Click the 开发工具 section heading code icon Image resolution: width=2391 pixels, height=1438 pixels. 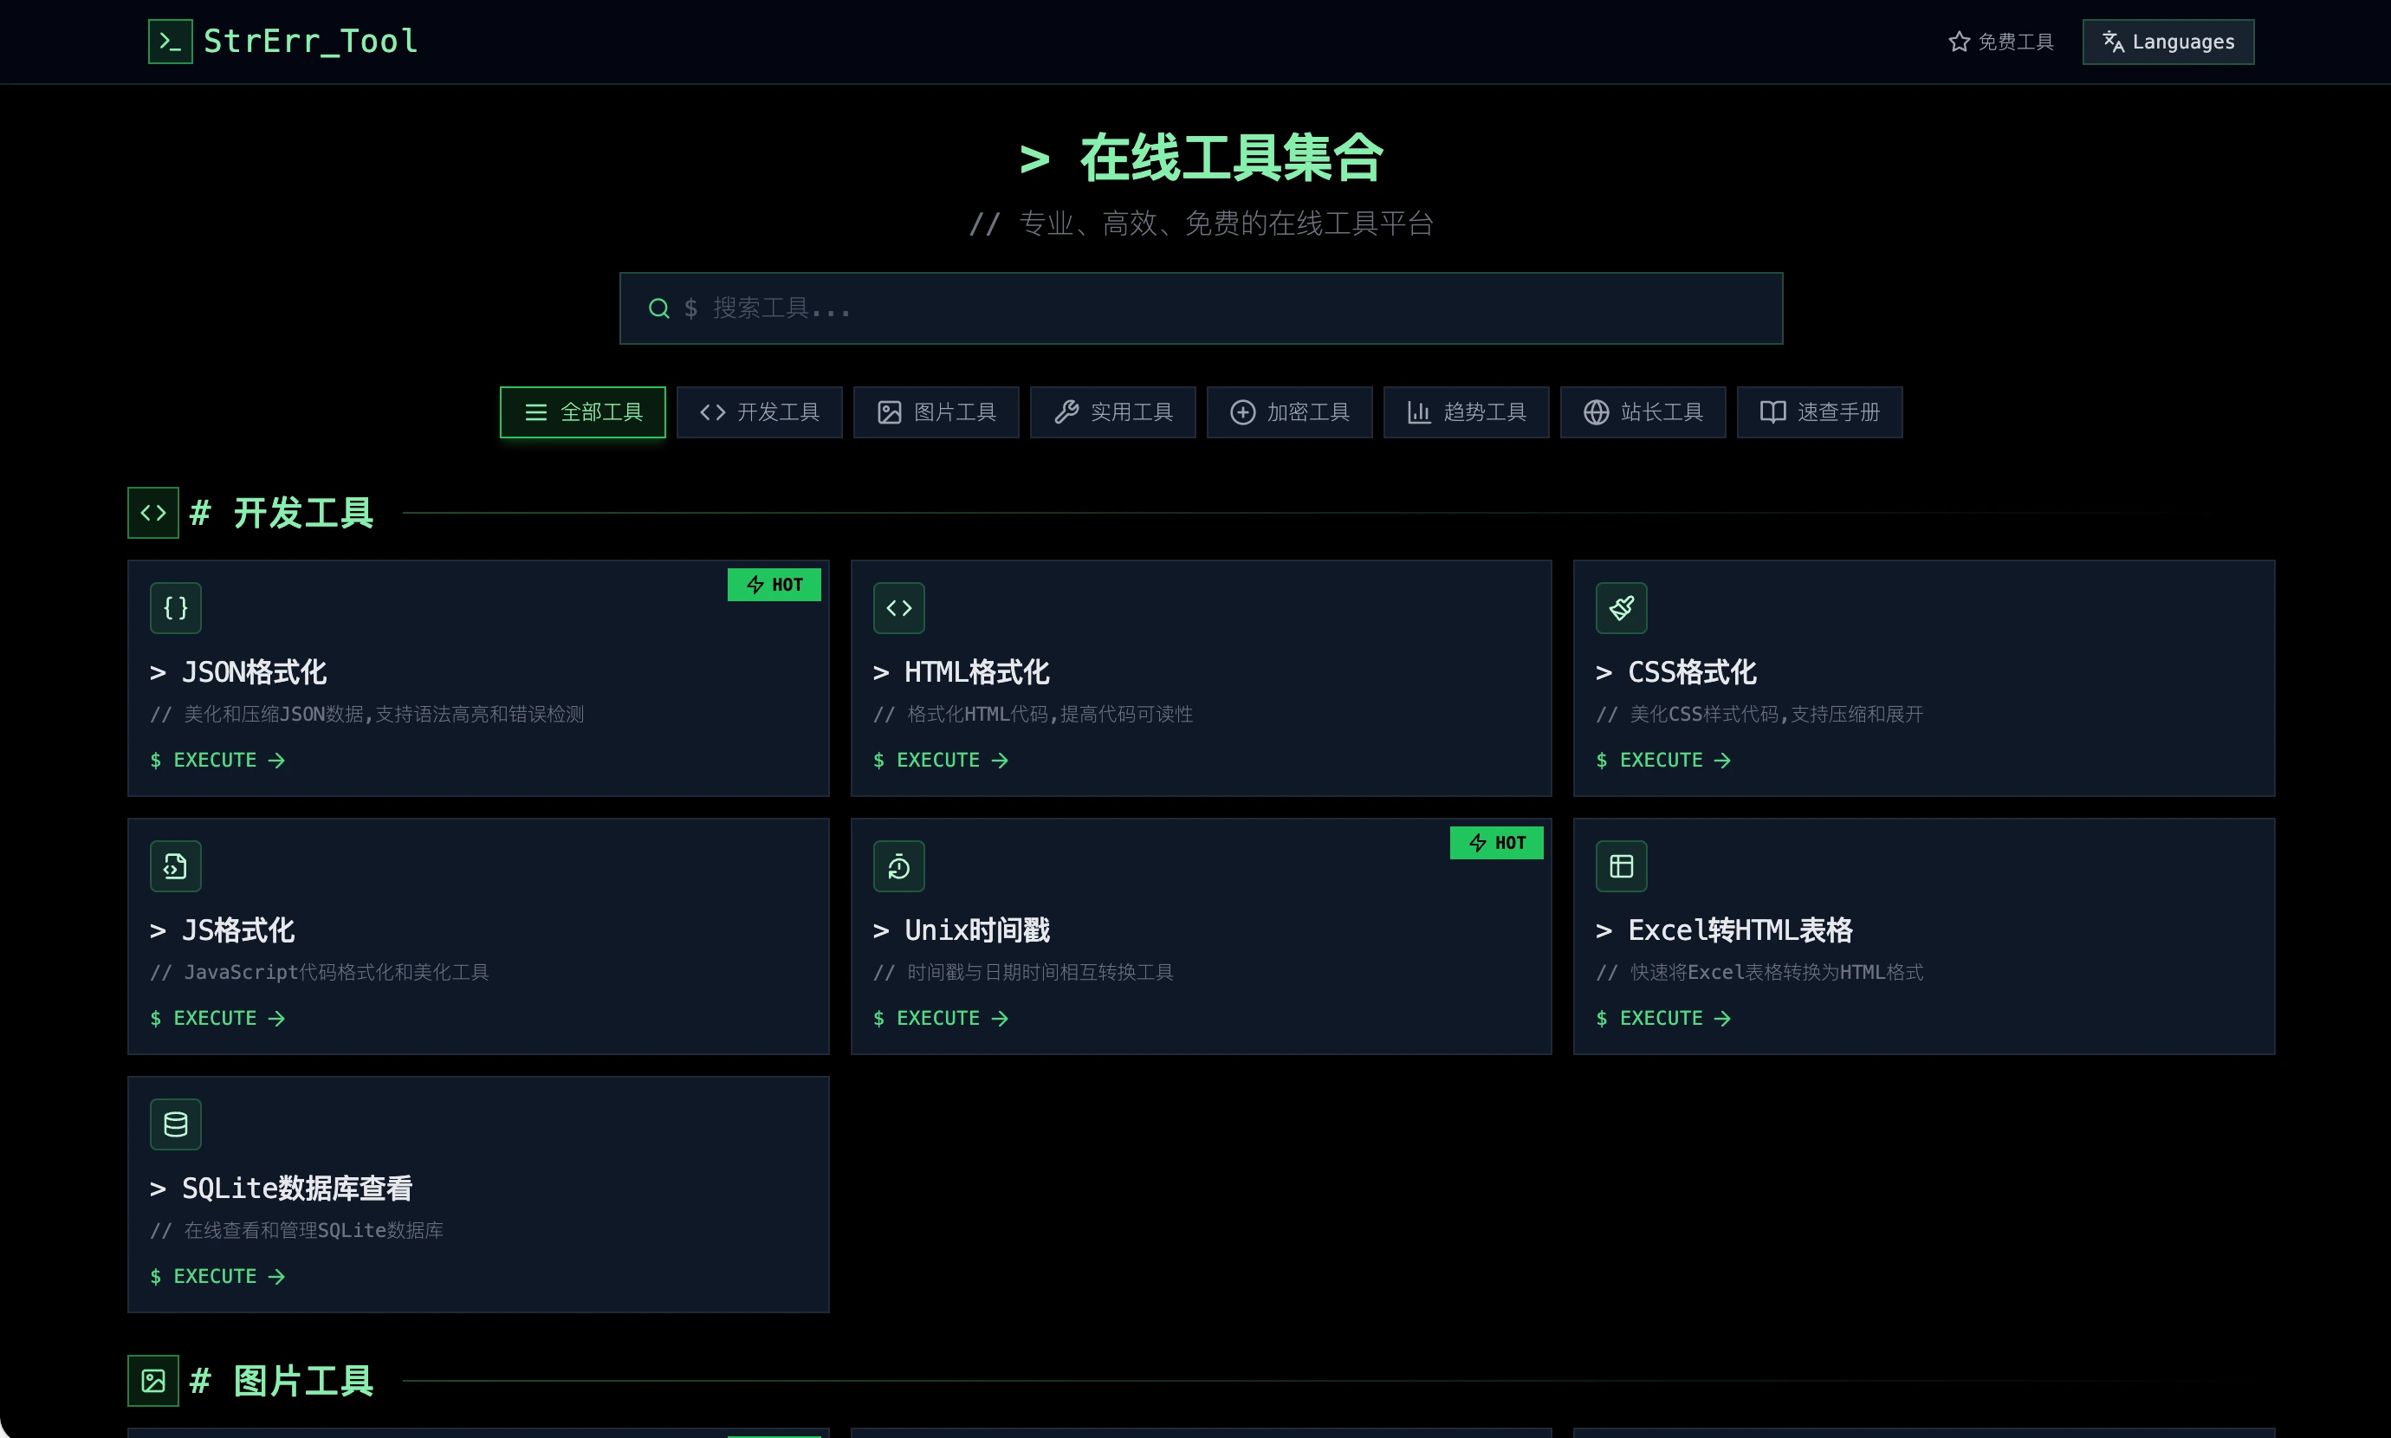click(x=153, y=513)
